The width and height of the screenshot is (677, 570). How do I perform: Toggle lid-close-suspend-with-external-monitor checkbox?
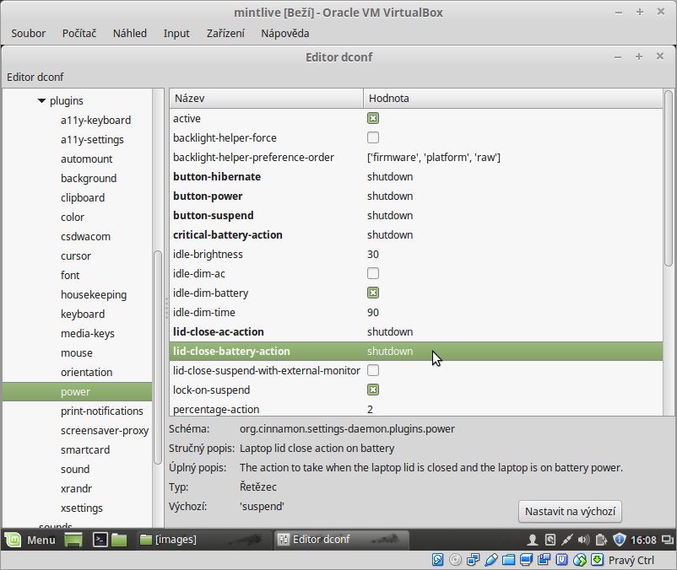click(x=373, y=370)
